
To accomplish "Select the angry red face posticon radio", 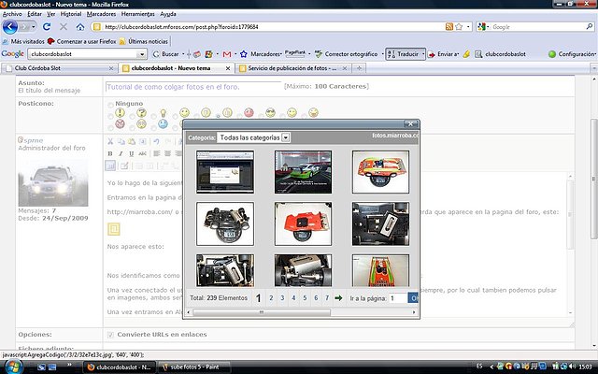I will pos(110,127).
